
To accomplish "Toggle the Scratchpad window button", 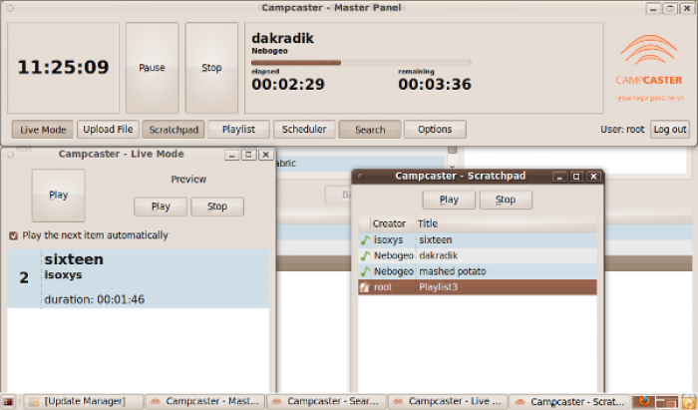I will [x=174, y=130].
